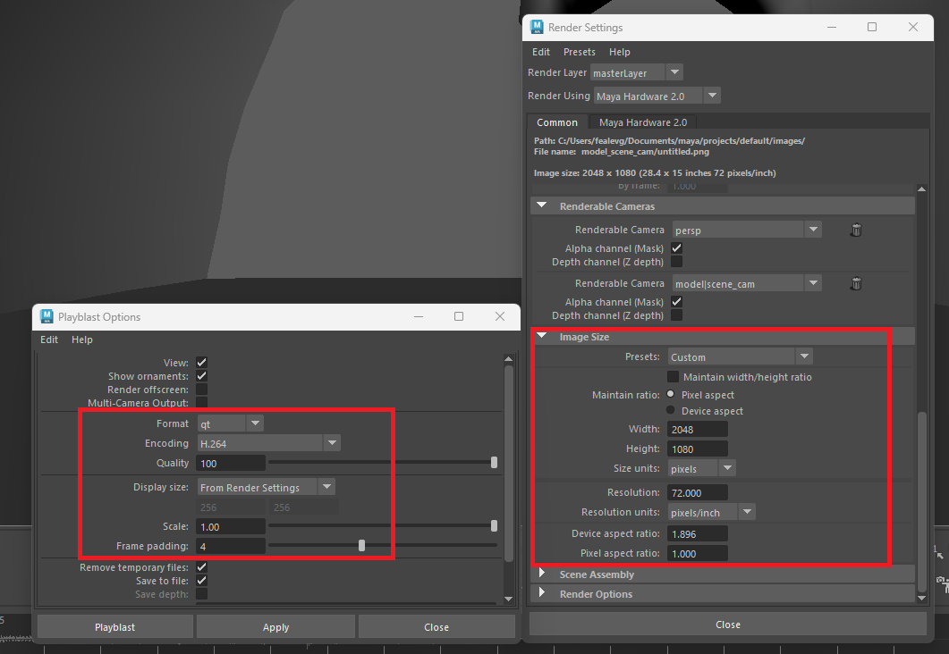This screenshot has width=949, height=654.
Task: Select Device aspect radio button
Action: (672, 411)
